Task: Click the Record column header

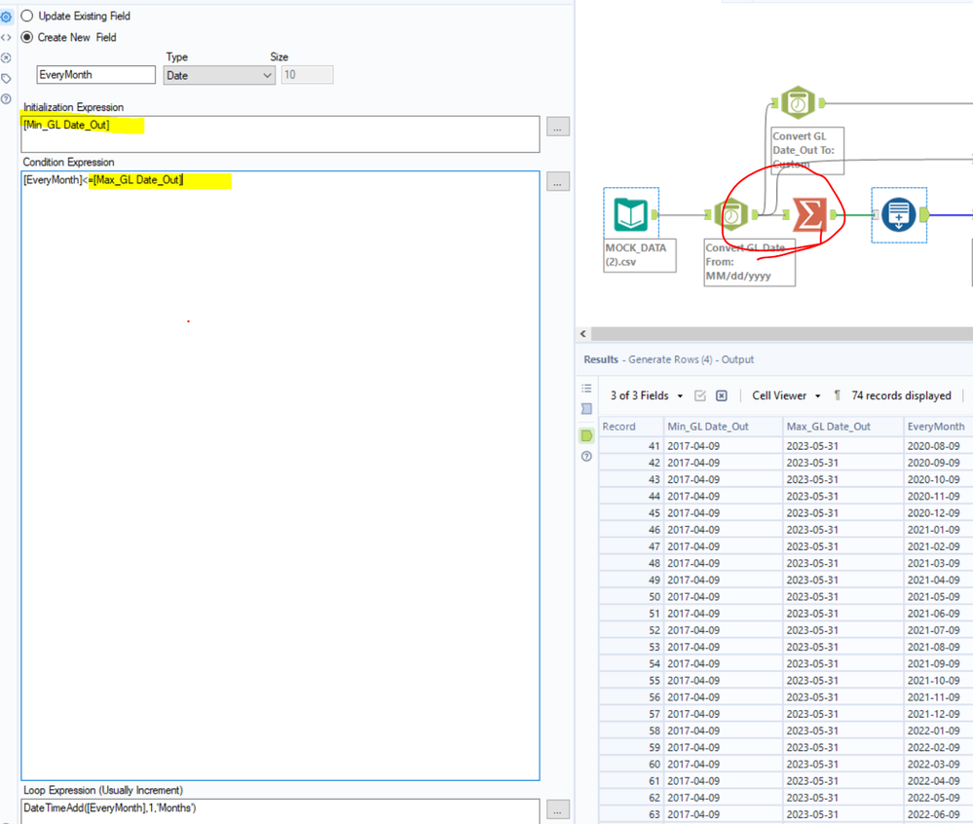Action: click(x=630, y=427)
